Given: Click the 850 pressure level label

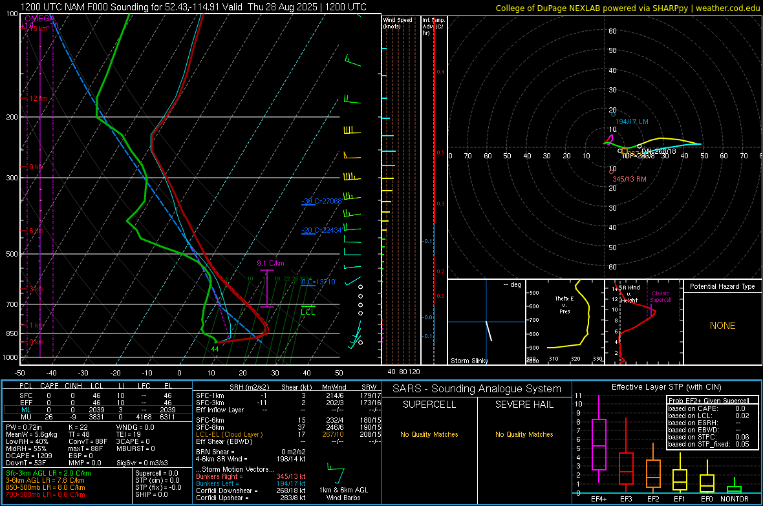Looking at the screenshot, I should click(12, 333).
